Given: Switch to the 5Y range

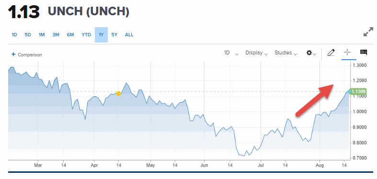Looking at the screenshot, I should 114,35.
